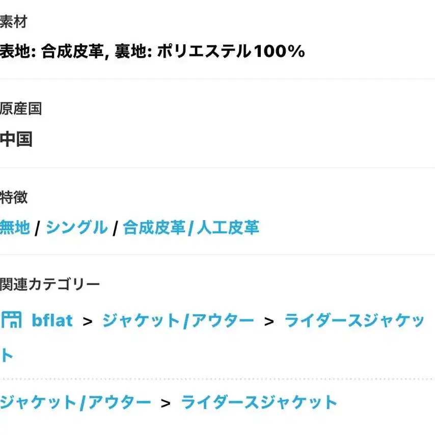
Task: Click the arrow separator in the bottom breadcrumb row
Action: point(166,403)
